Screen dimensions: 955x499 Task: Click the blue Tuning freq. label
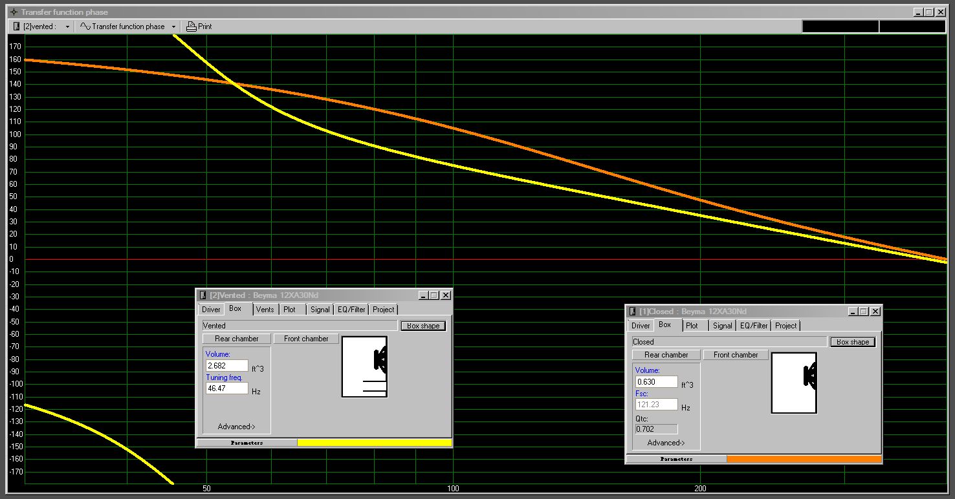click(224, 377)
